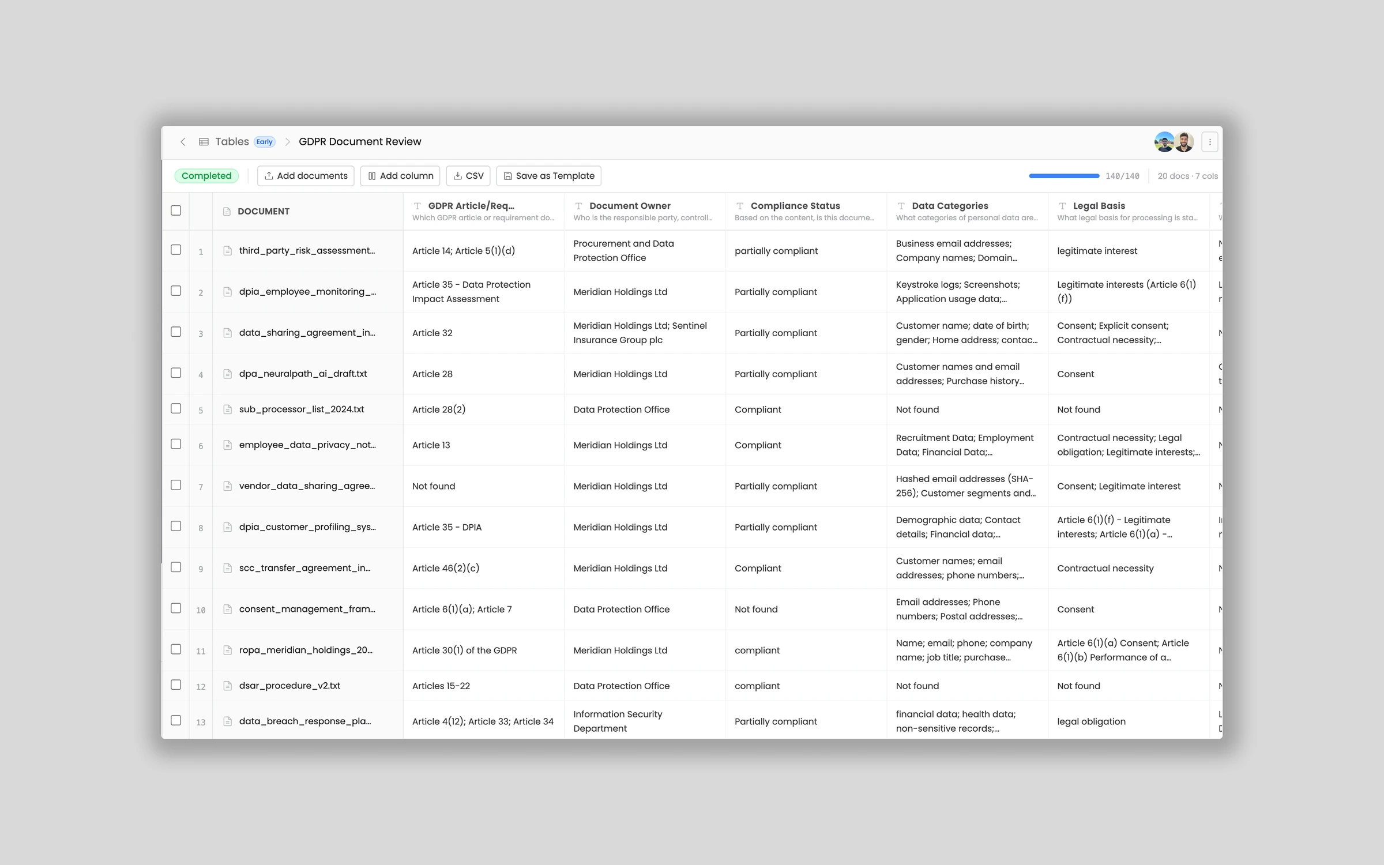Click the first user avatar
The width and height of the screenshot is (1384, 865).
[x=1164, y=142]
